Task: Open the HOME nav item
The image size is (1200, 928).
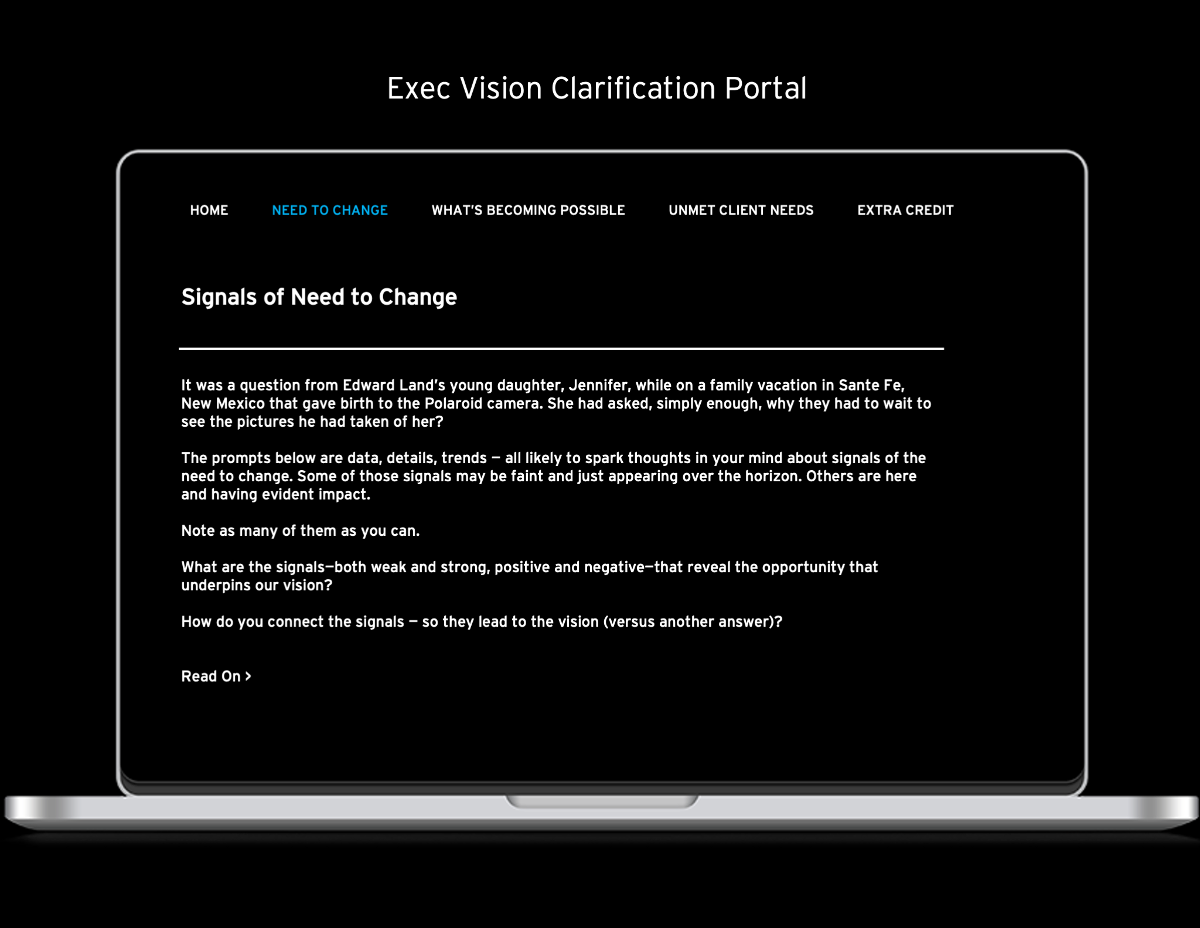Action: point(209,210)
